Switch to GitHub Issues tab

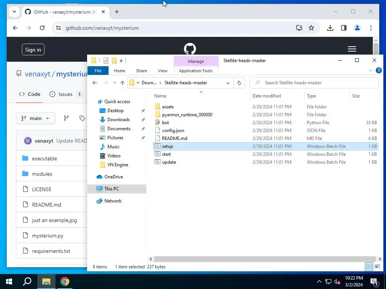pyautogui.click(x=66, y=94)
